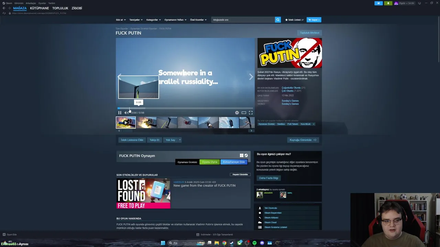Open the Sepet shopping cart
The image size is (440, 247).
(314, 20)
